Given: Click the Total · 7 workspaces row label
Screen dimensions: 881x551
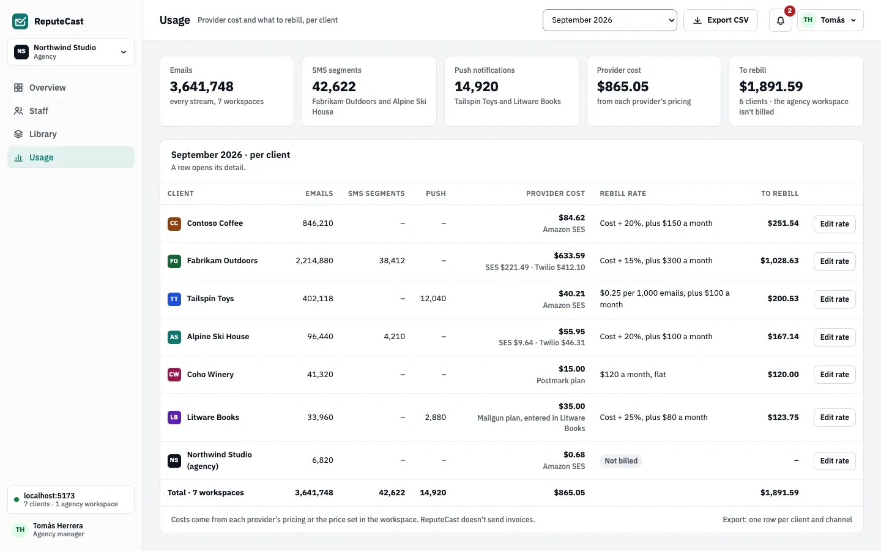Looking at the screenshot, I should point(206,493).
